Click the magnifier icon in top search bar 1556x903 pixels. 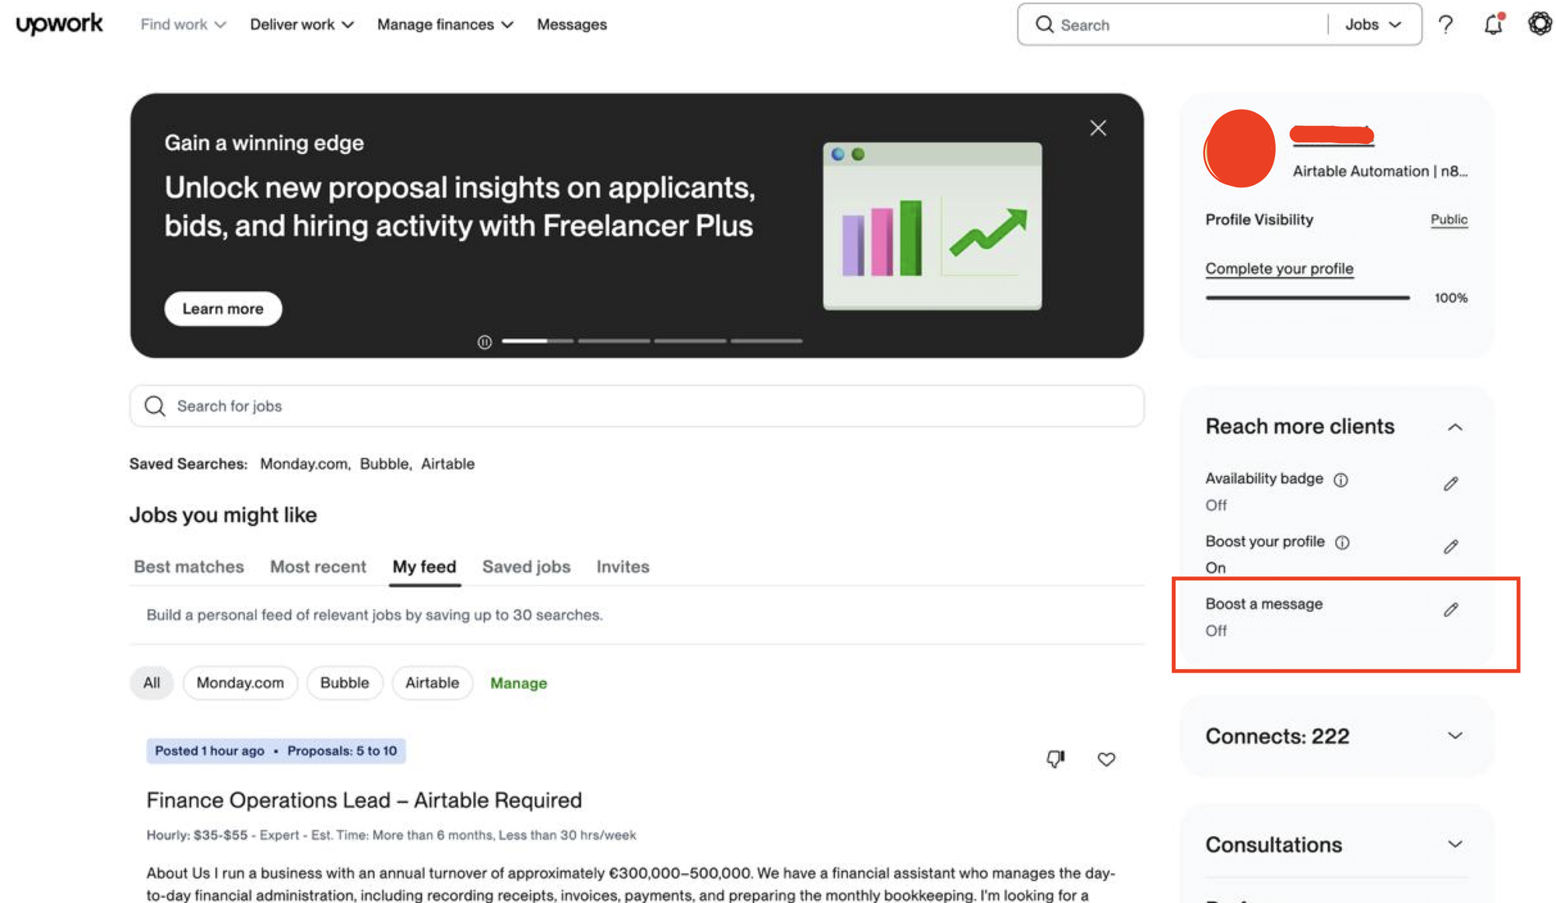pyautogui.click(x=1044, y=25)
